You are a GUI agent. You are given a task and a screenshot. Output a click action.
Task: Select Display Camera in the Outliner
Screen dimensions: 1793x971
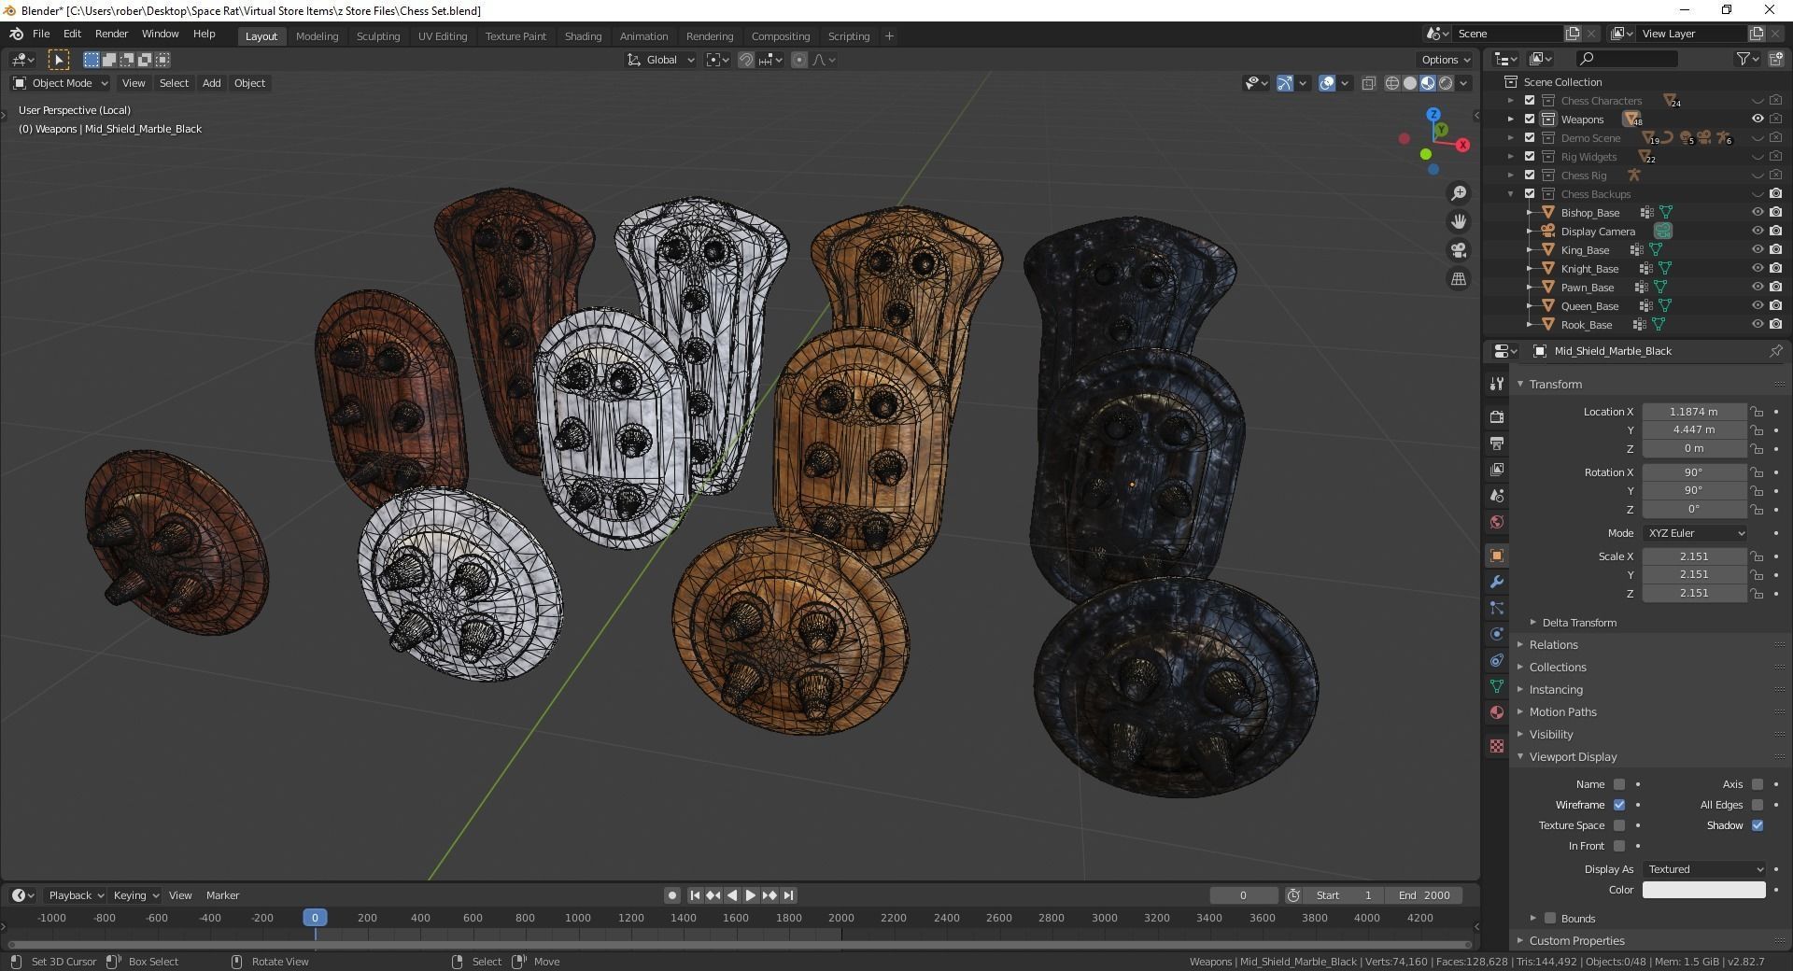[1598, 232]
